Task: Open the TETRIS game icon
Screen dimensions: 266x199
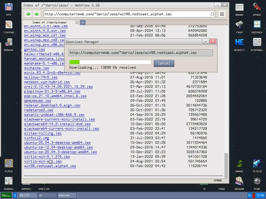Action: click(257, 166)
